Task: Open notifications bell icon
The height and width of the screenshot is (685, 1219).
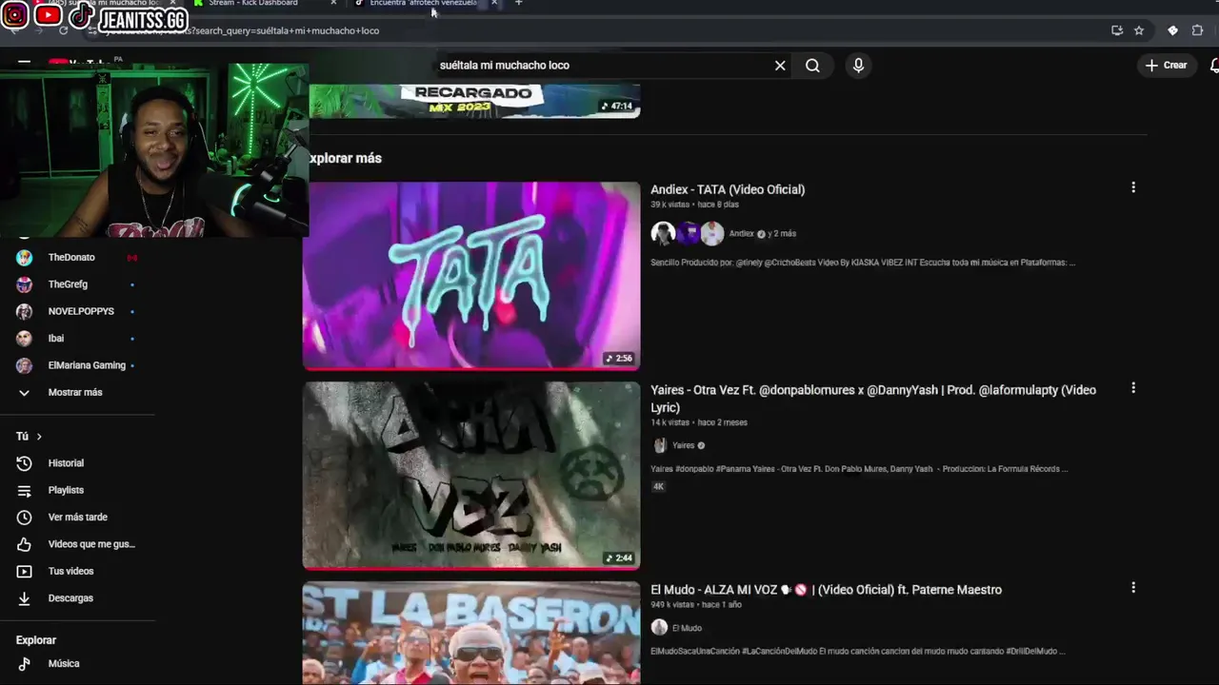Action: [1214, 66]
